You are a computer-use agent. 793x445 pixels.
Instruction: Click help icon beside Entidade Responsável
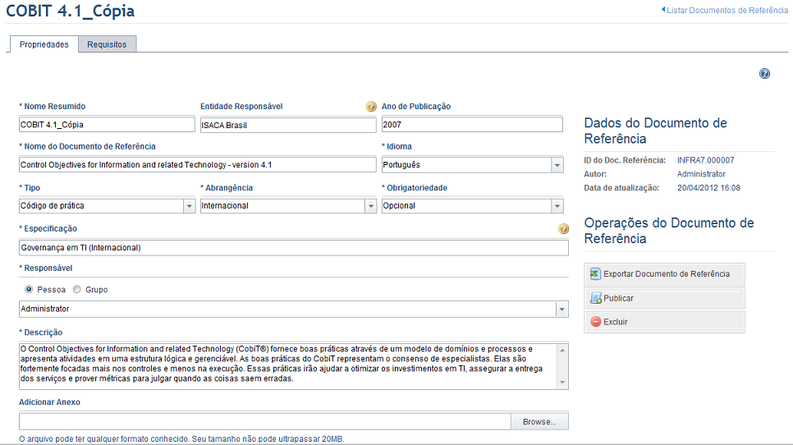371,106
